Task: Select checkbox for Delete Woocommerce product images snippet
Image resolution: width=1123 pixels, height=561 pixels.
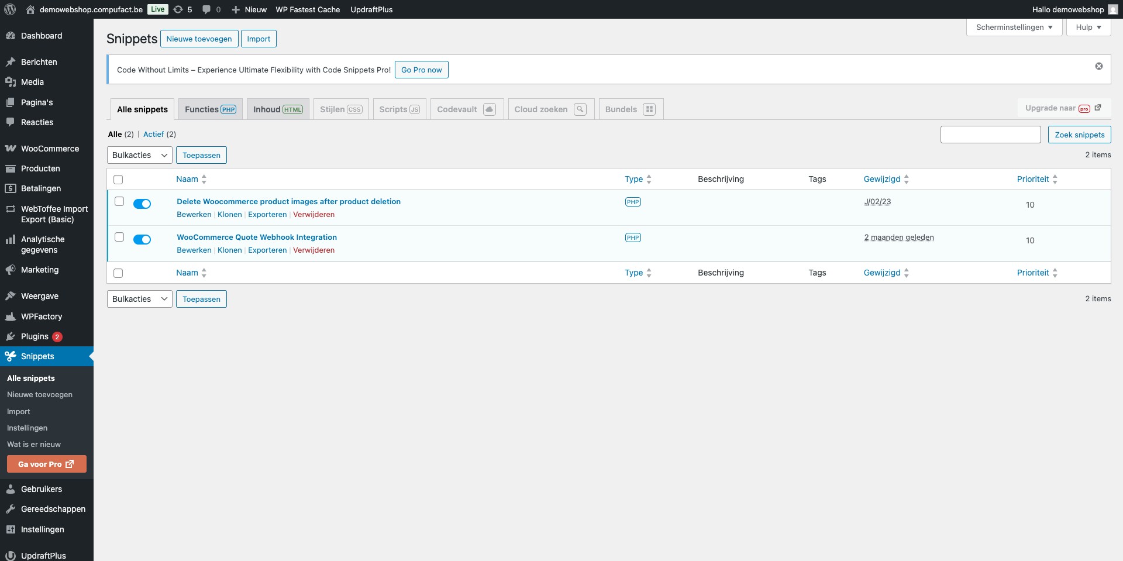Action: (x=119, y=201)
